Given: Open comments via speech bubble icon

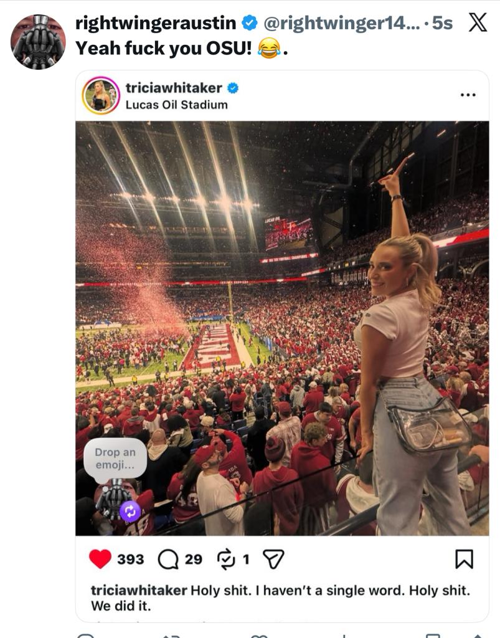Looking at the screenshot, I should (x=168, y=559).
